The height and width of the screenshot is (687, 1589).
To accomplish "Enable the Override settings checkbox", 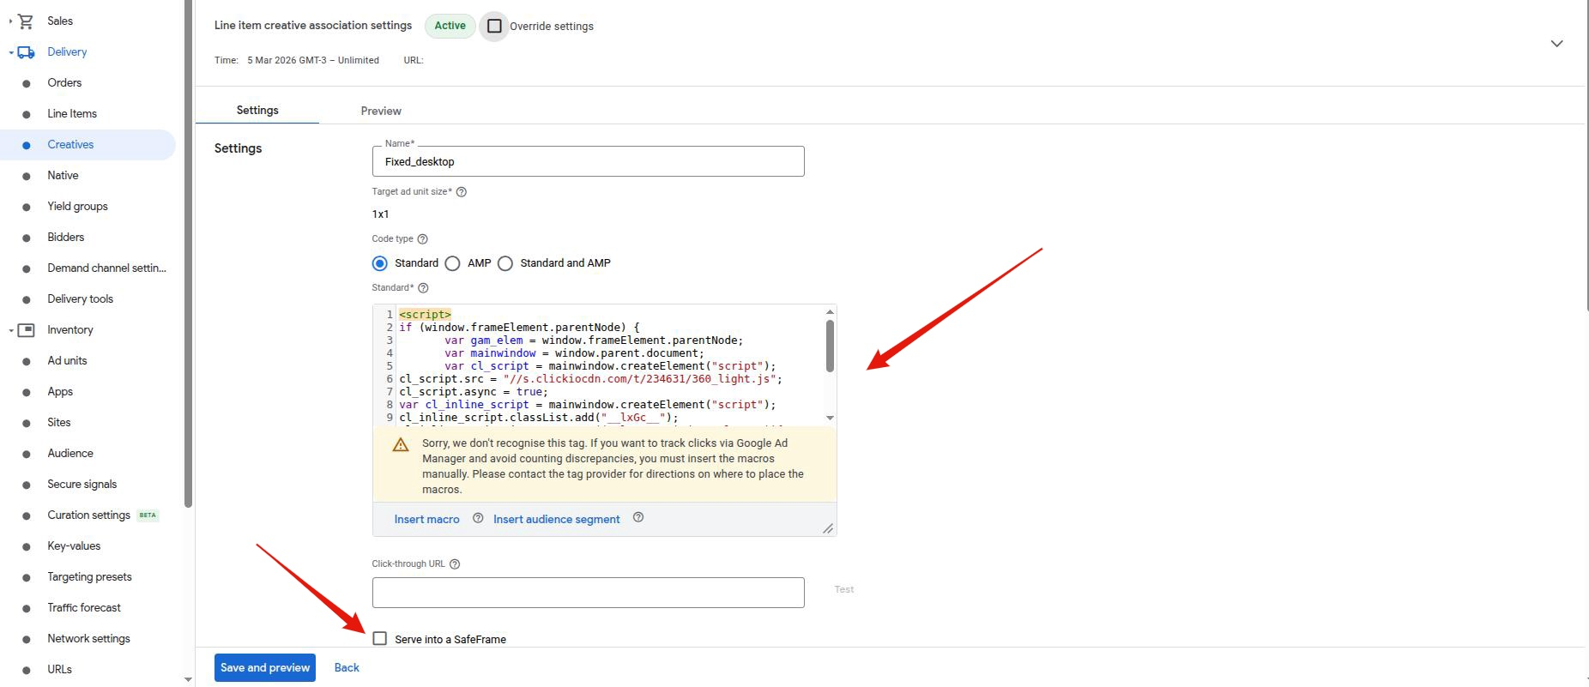I will click(x=494, y=26).
